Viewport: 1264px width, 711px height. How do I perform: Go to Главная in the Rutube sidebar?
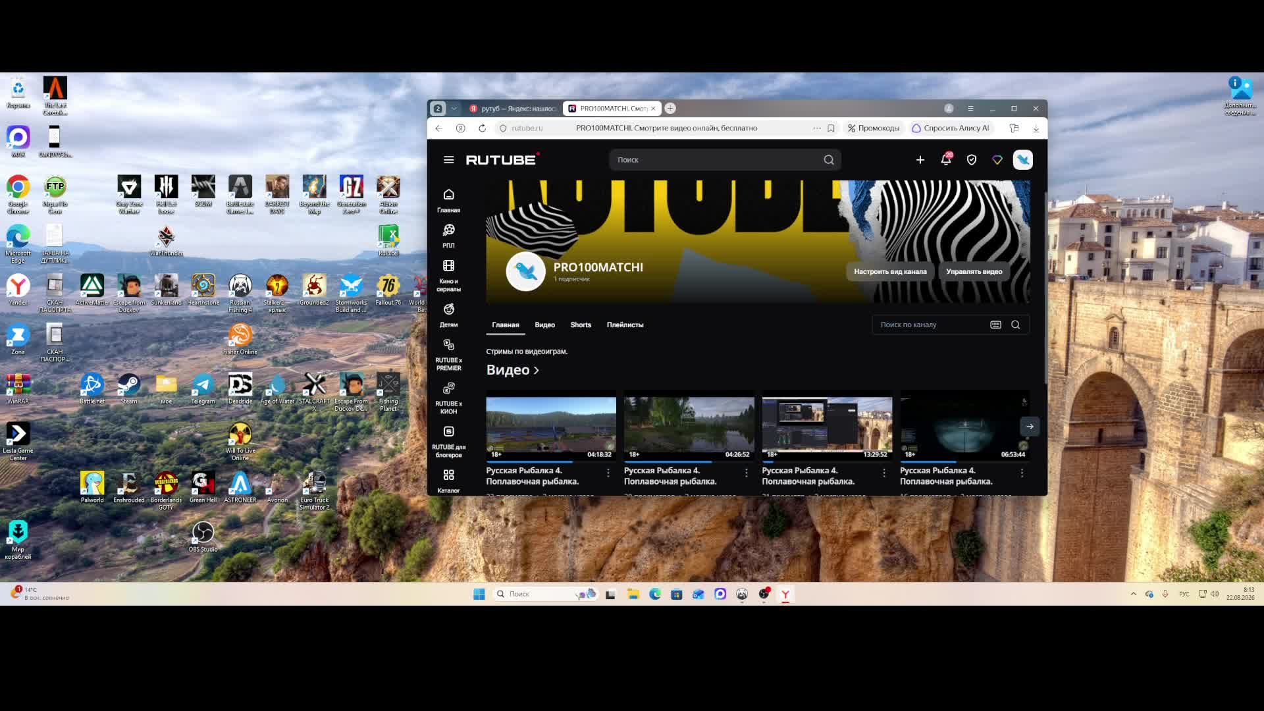(x=449, y=201)
